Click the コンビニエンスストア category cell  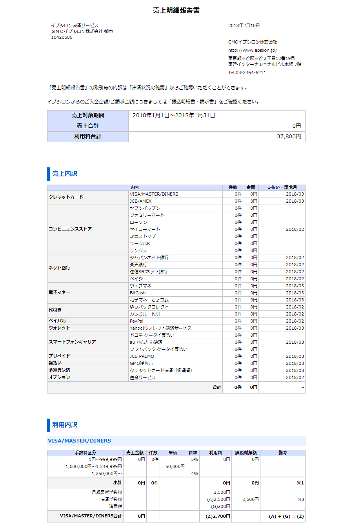point(88,229)
